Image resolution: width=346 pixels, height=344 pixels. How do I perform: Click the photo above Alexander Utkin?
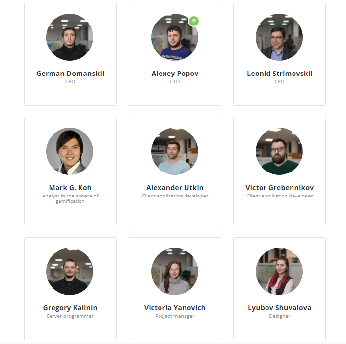pyautogui.click(x=175, y=151)
